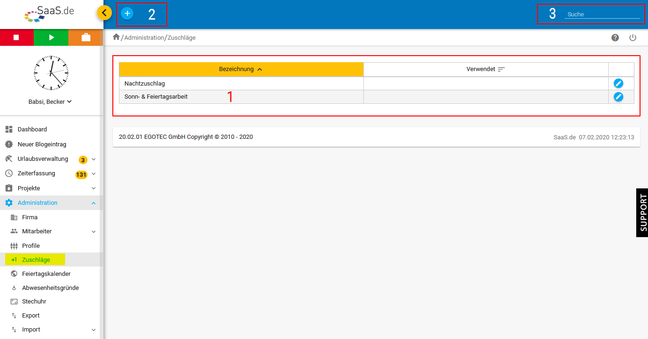Click the Abwesenheitsgründe download icon
The height and width of the screenshot is (339, 648).
pyautogui.click(x=14, y=288)
